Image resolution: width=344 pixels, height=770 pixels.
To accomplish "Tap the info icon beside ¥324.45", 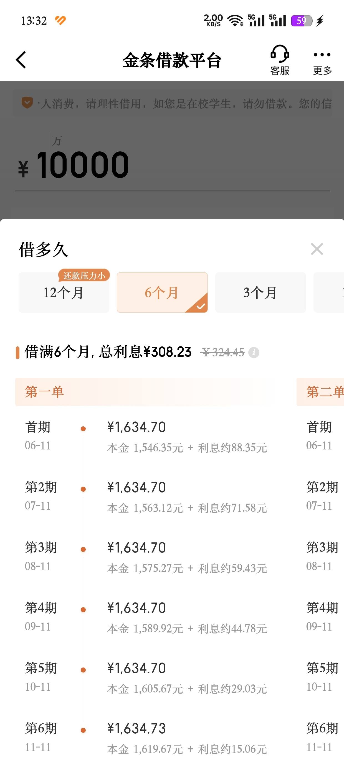I will [x=254, y=352].
